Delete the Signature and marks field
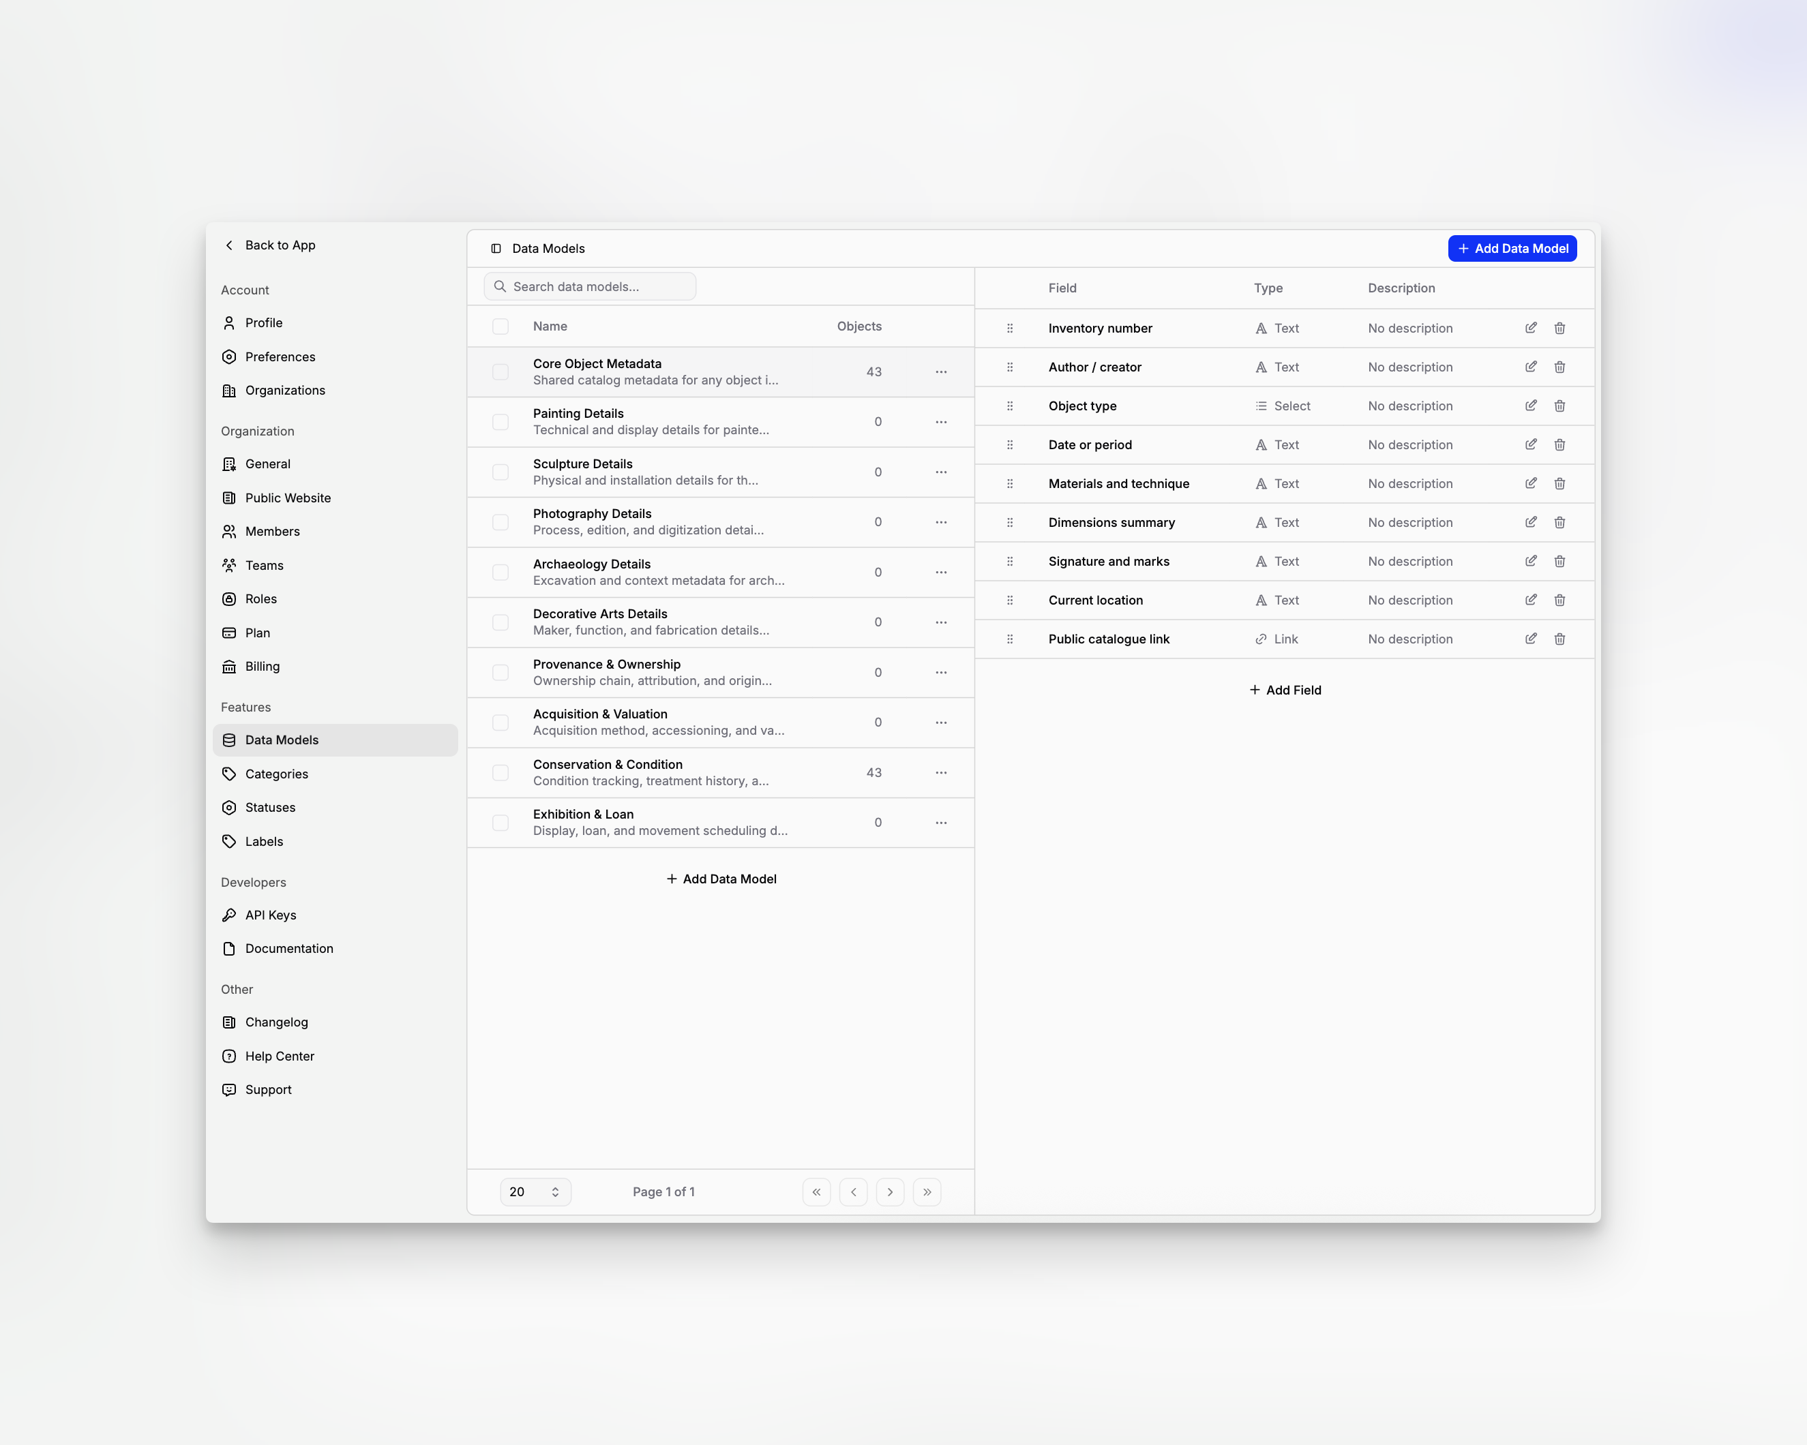Screen dimensions: 1807x1445 click(x=1559, y=561)
